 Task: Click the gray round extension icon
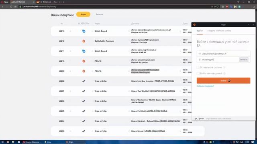click(223, 7)
